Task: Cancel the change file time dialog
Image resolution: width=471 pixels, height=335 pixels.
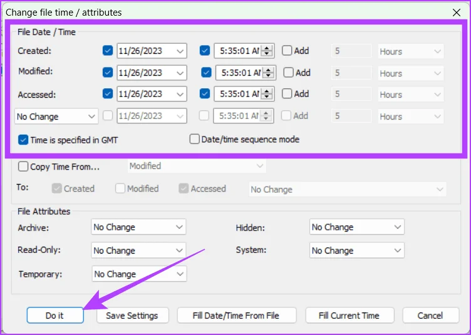Action: [430, 315]
